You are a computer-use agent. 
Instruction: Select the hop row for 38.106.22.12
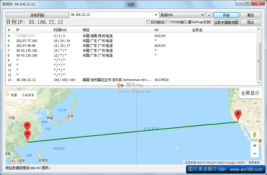(86, 80)
